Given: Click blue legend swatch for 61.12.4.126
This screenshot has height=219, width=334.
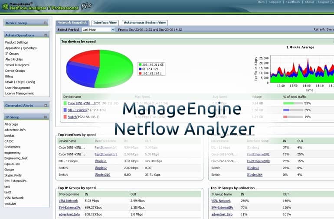Looking at the screenshot, I should [x=140, y=69].
